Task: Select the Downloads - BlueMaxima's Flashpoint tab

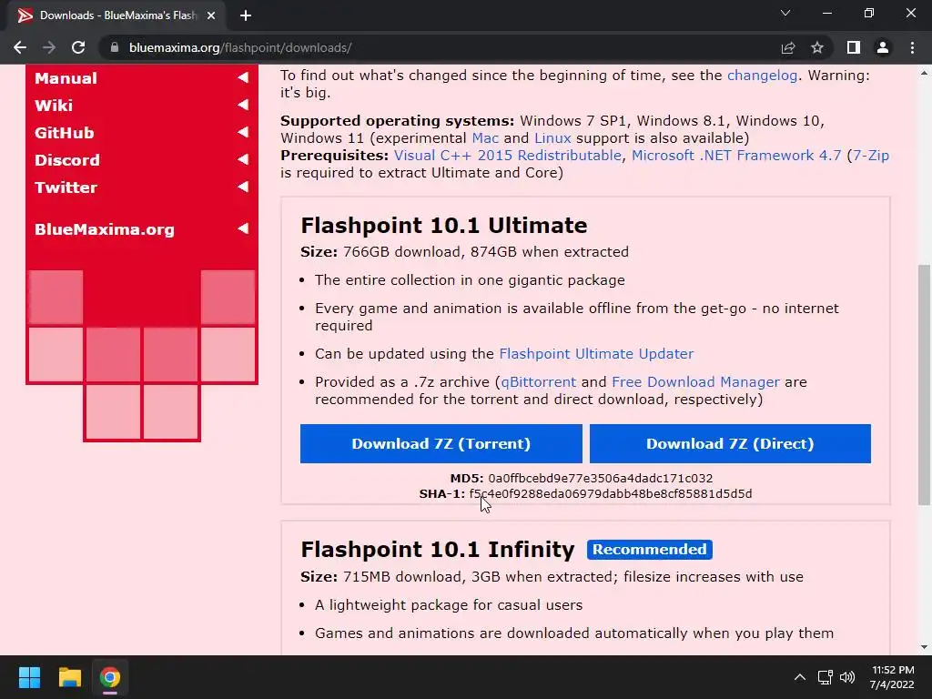Action: 117,15
